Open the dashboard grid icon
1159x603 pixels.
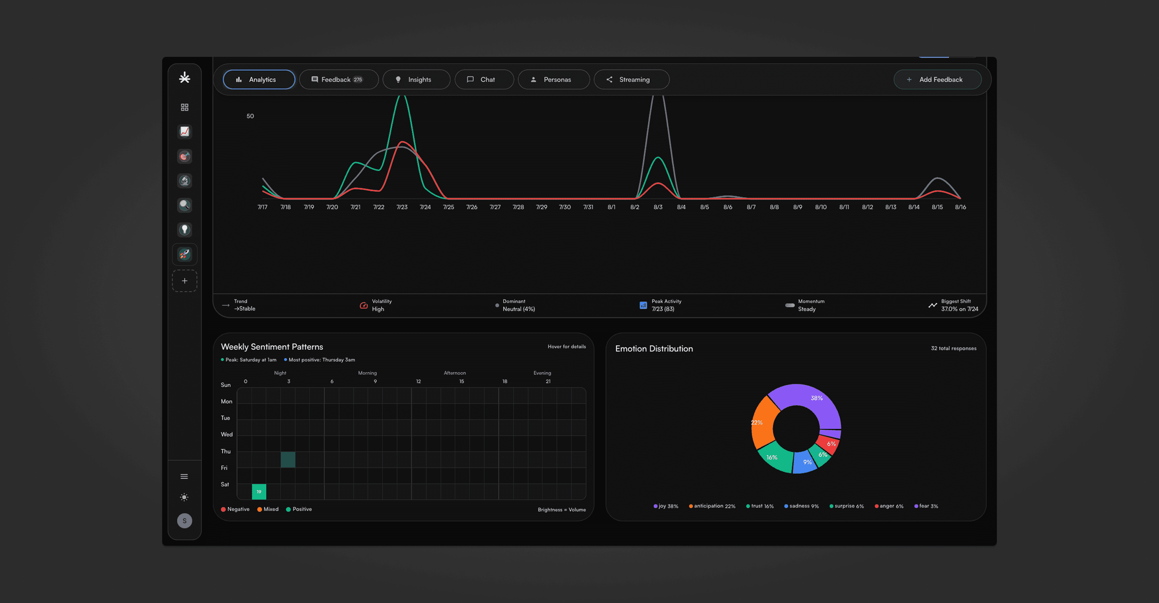click(184, 107)
